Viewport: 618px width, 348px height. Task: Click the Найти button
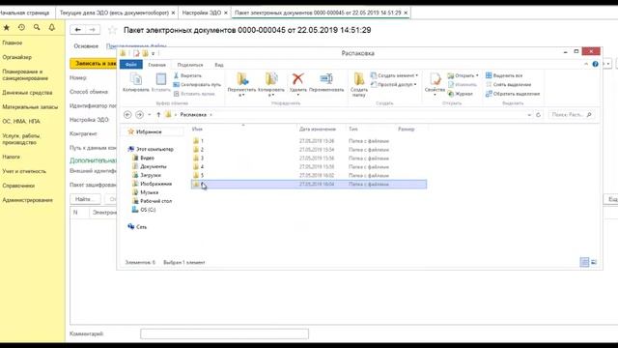tap(85, 199)
